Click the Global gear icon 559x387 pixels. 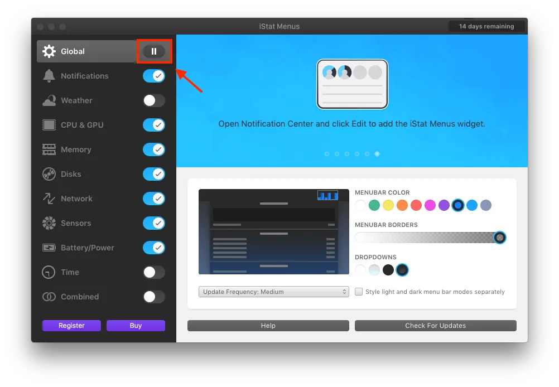[49, 51]
